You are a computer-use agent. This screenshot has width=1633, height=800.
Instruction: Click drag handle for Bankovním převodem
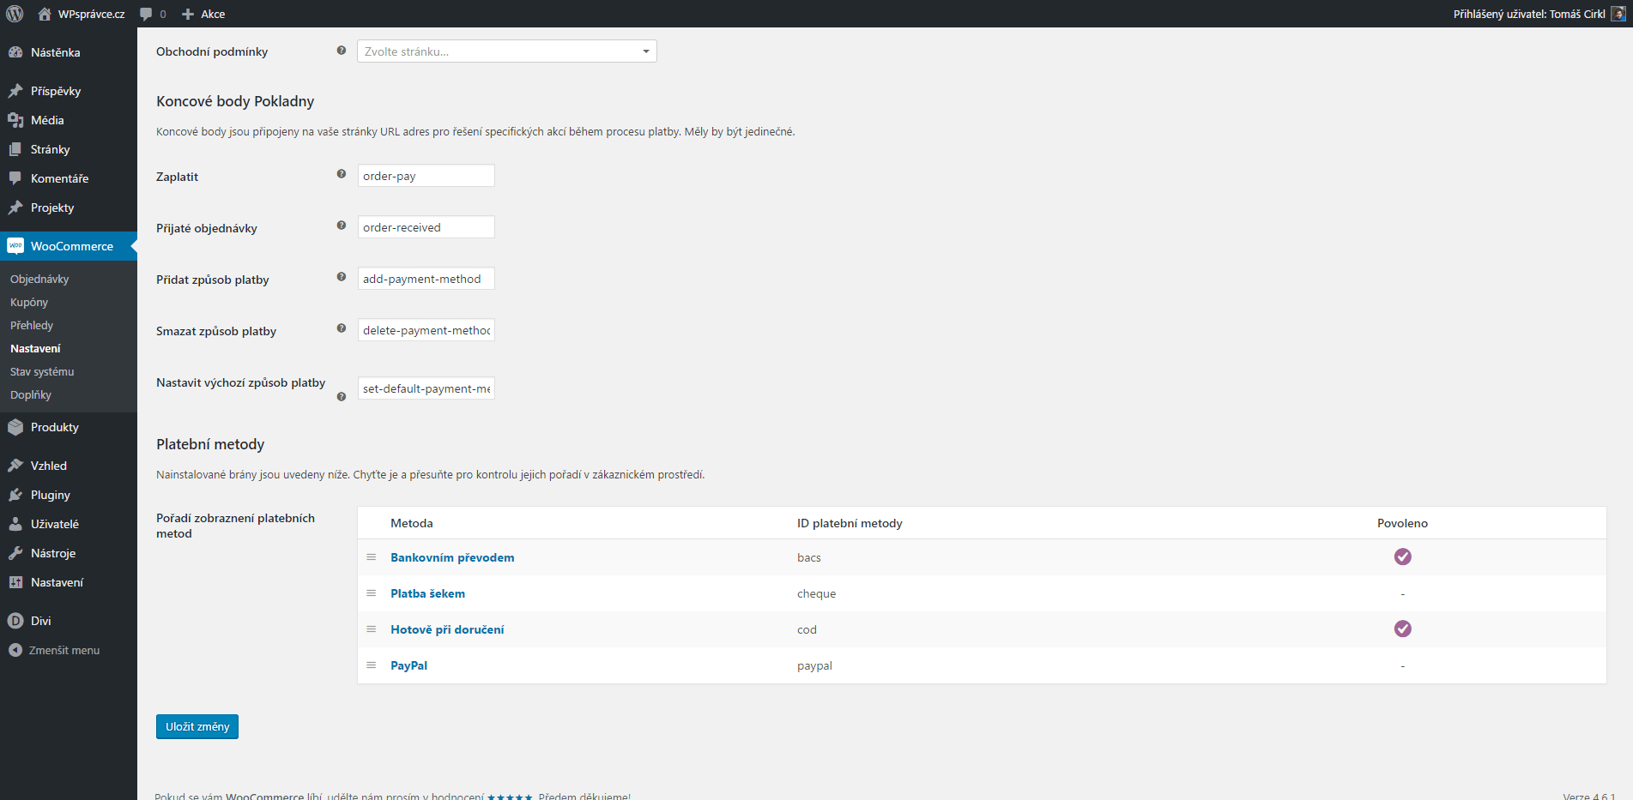pos(372,557)
